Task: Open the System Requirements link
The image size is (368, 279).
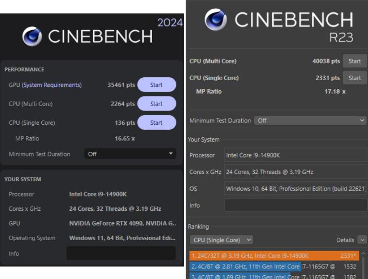Action: point(52,85)
